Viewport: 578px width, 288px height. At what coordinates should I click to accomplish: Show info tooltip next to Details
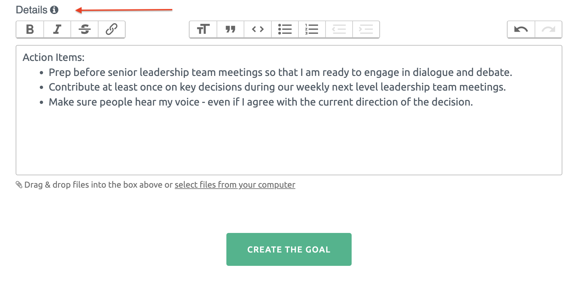pyautogui.click(x=54, y=10)
